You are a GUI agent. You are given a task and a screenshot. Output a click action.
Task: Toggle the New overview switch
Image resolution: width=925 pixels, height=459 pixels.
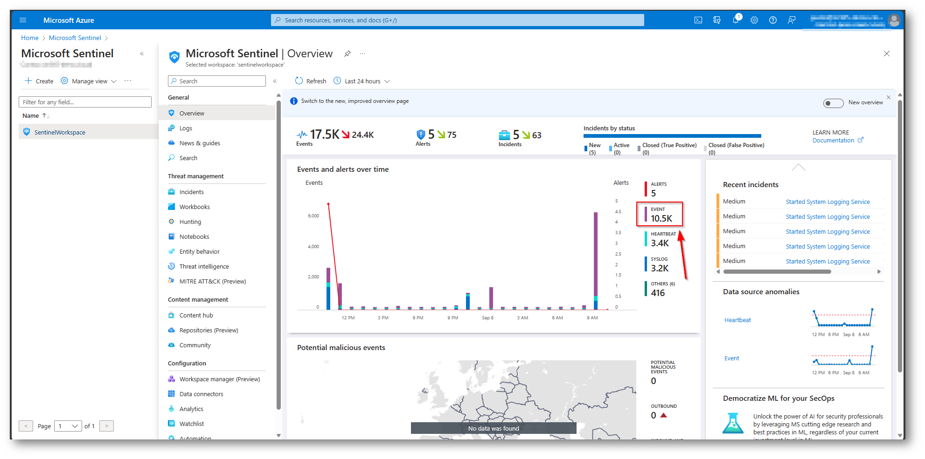[x=833, y=103]
